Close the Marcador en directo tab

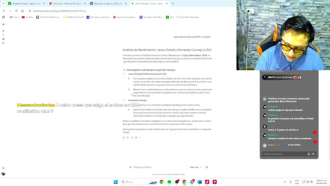126,4
